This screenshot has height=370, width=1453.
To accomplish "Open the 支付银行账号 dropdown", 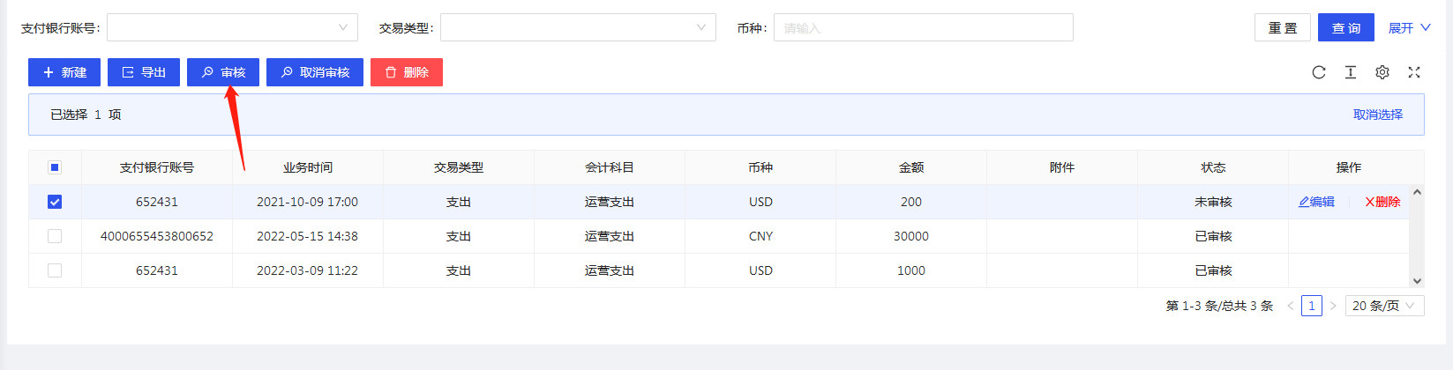I will click(x=233, y=27).
